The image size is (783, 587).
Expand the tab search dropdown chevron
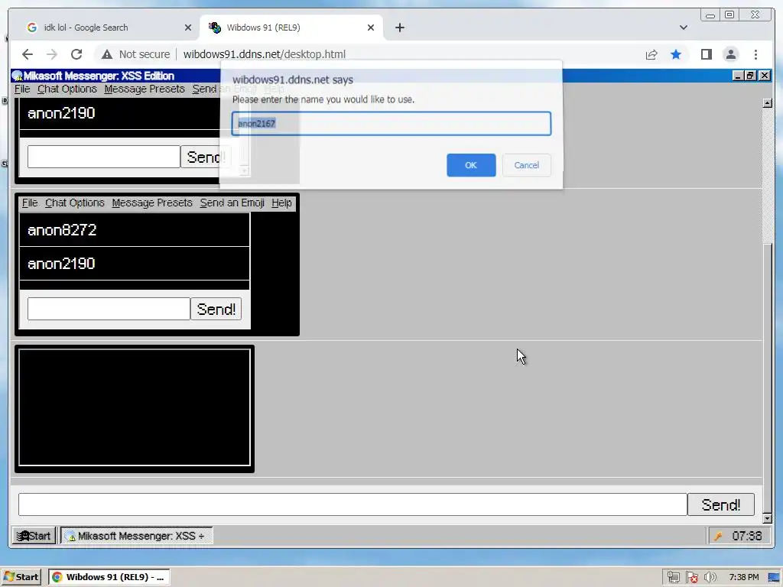pyautogui.click(x=683, y=28)
